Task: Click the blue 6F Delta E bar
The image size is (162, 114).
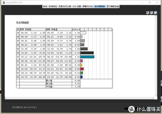Action: [82, 77]
